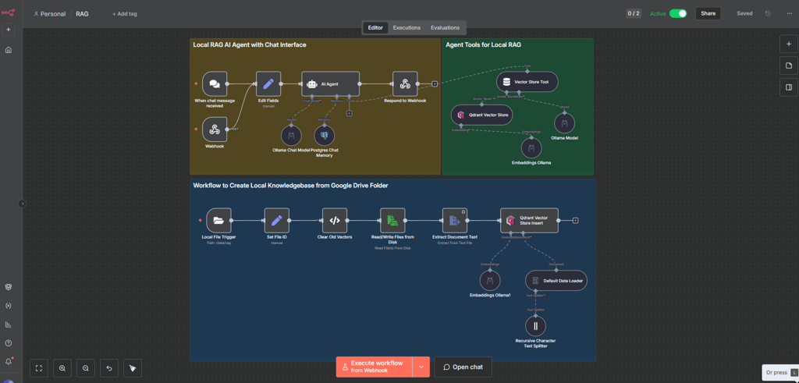This screenshot has height=383, width=799.
Task: Select the Qdrant Vector Store Insert node
Action: click(529, 220)
